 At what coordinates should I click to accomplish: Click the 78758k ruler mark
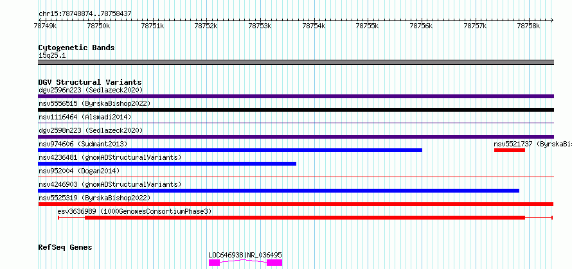coord(529,26)
